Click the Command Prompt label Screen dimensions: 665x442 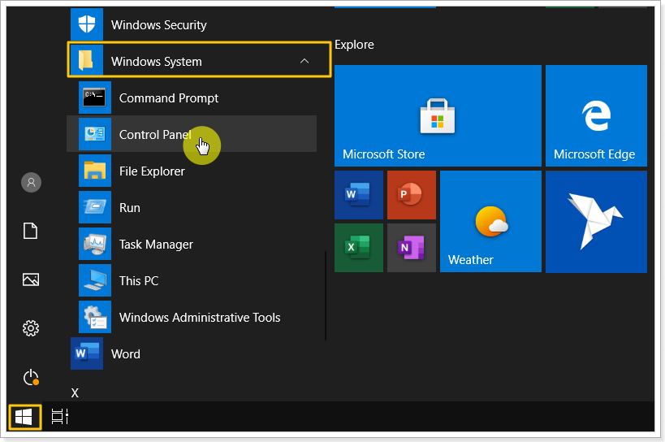[169, 98]
